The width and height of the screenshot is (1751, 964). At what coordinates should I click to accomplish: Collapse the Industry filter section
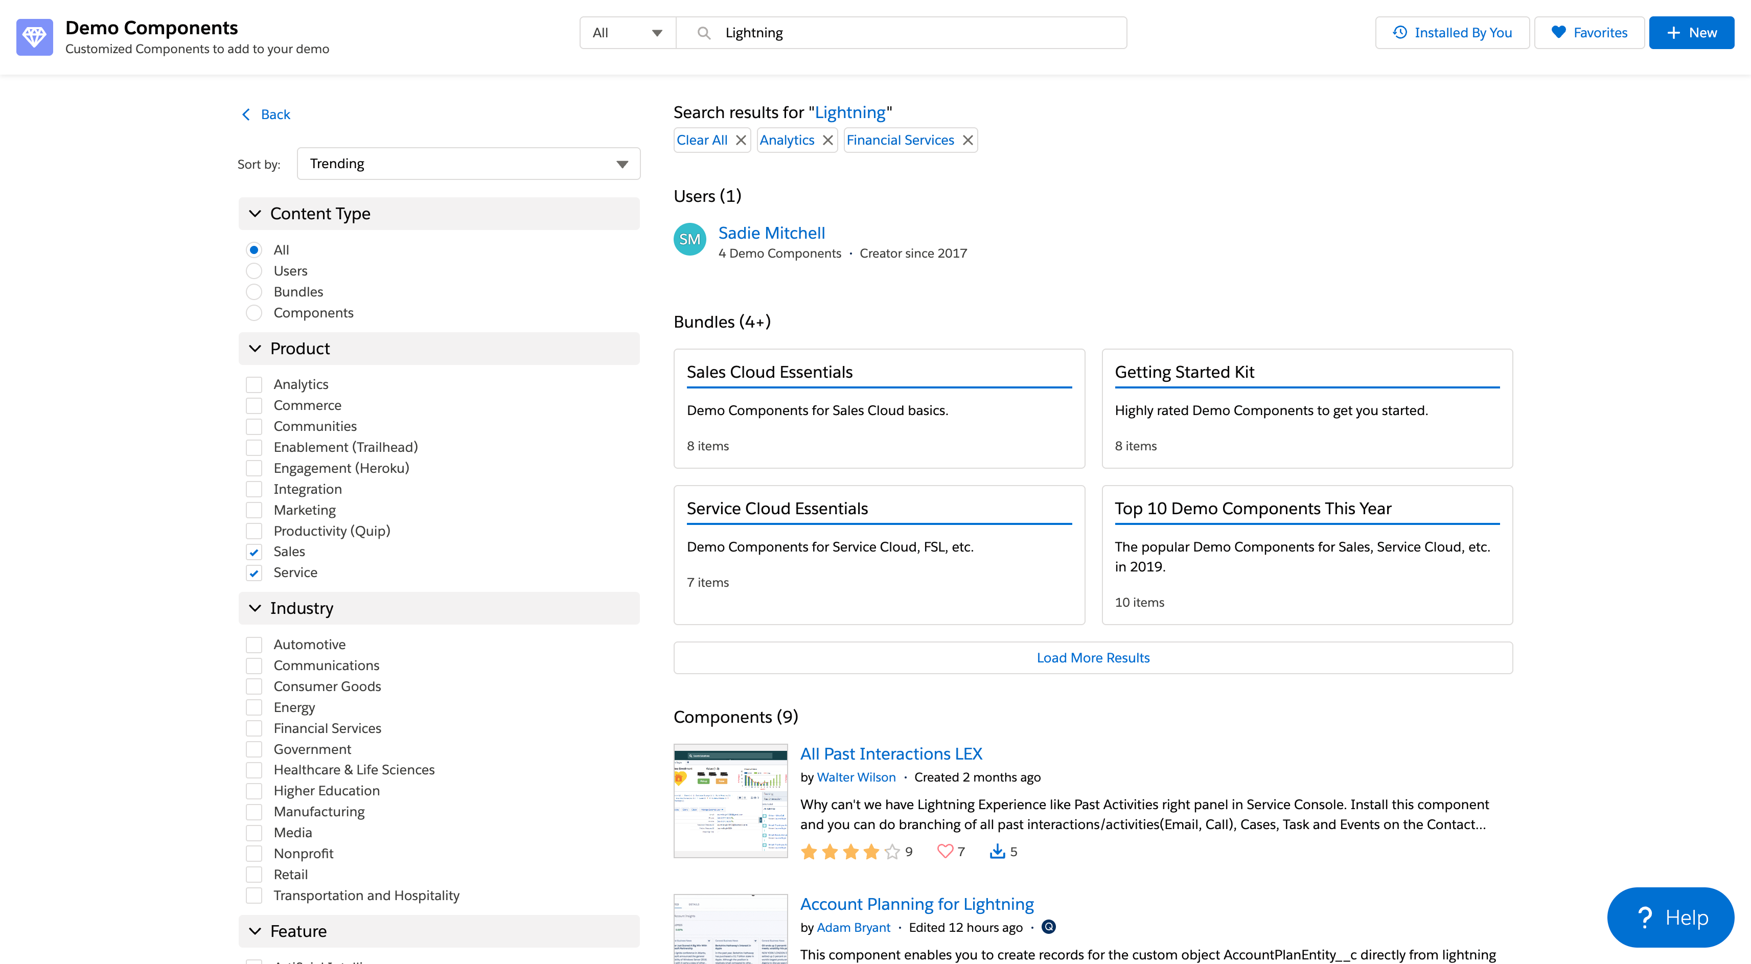[439, 608]
